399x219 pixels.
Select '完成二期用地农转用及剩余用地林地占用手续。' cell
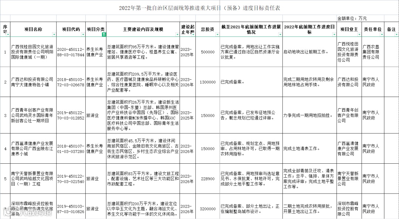click(x=310, y=82)
